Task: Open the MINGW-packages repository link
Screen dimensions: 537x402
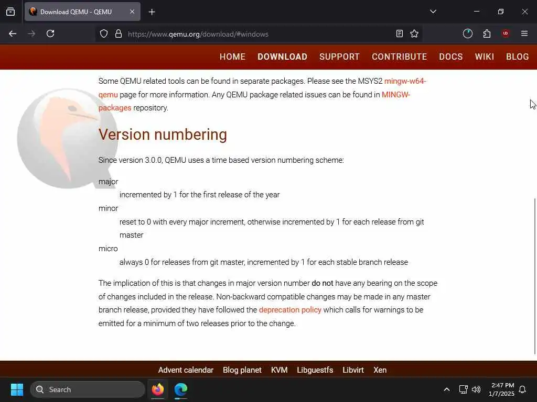Action: tap(395, 95)
